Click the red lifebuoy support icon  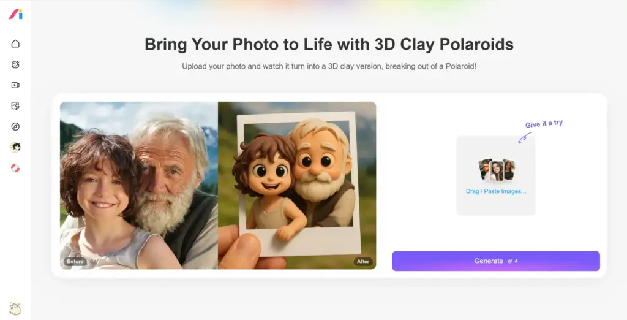(15, 168)
